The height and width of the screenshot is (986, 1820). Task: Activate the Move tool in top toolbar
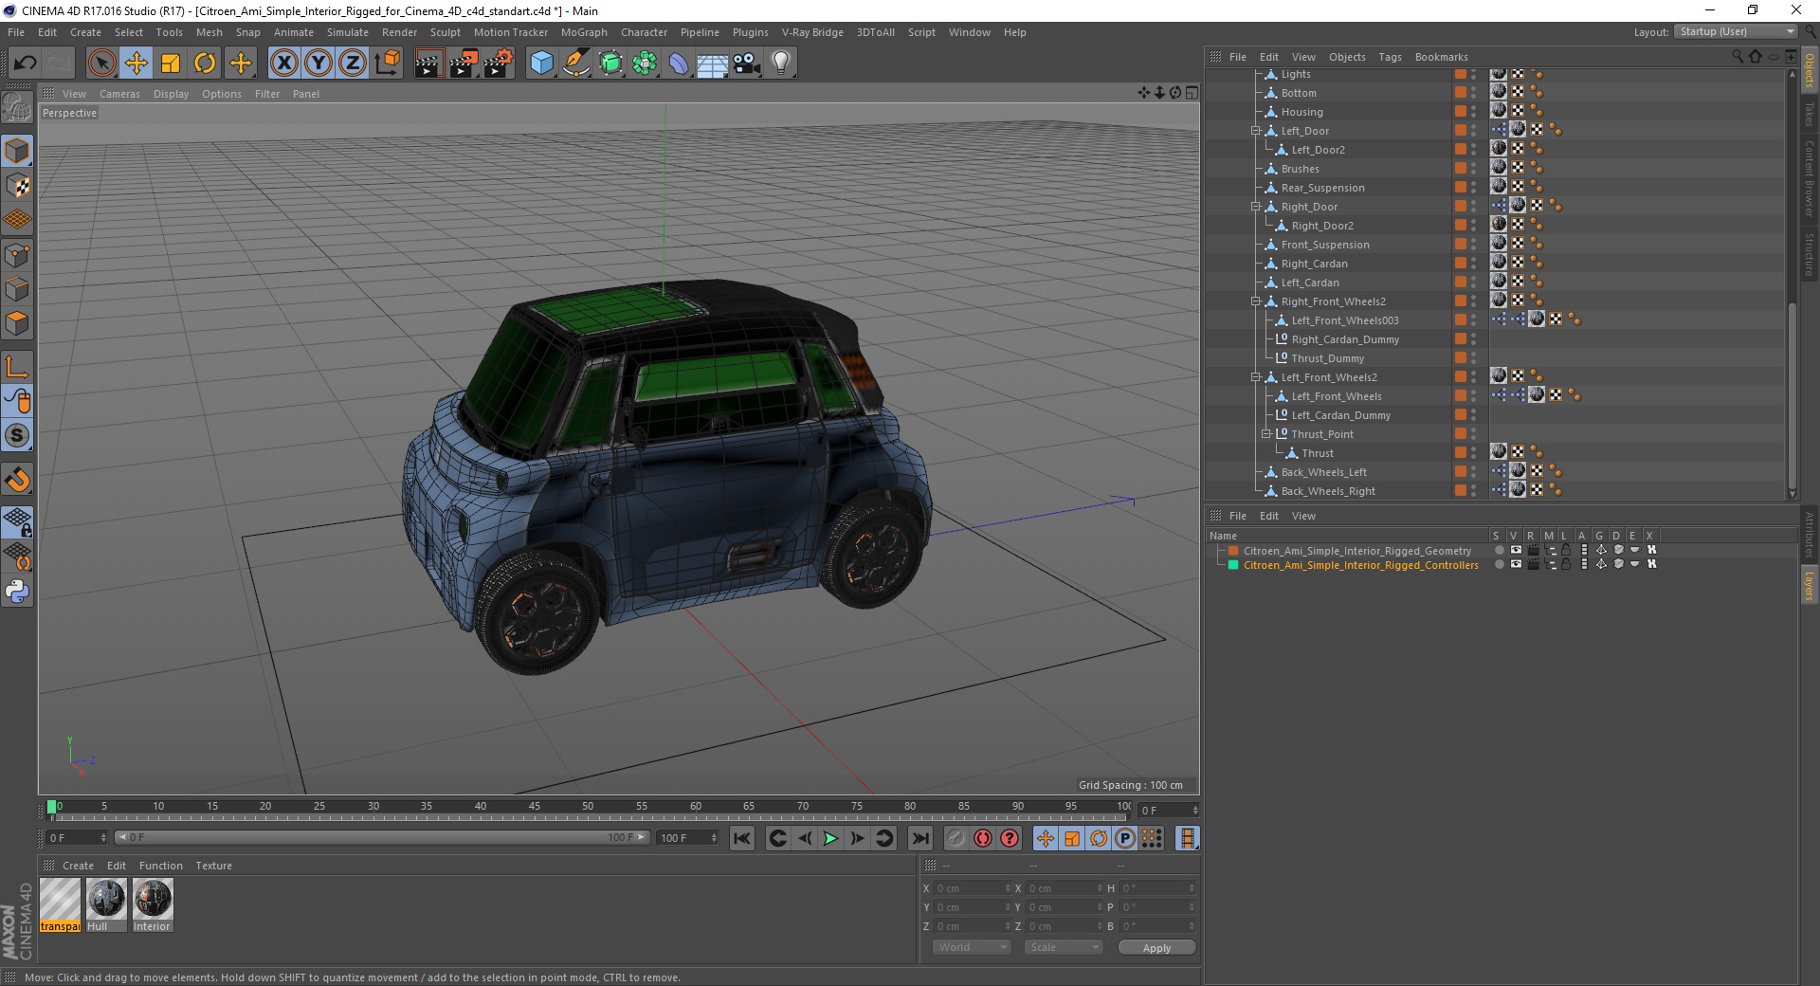(x=136, y=64)
